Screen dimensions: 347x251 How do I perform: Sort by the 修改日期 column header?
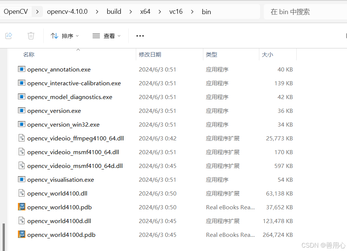tap(150, 55)
